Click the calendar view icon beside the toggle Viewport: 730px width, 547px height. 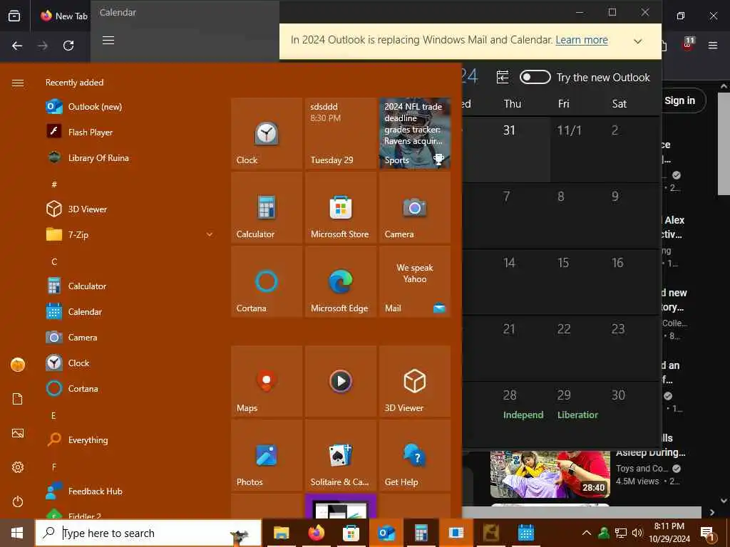pos(503,77)
